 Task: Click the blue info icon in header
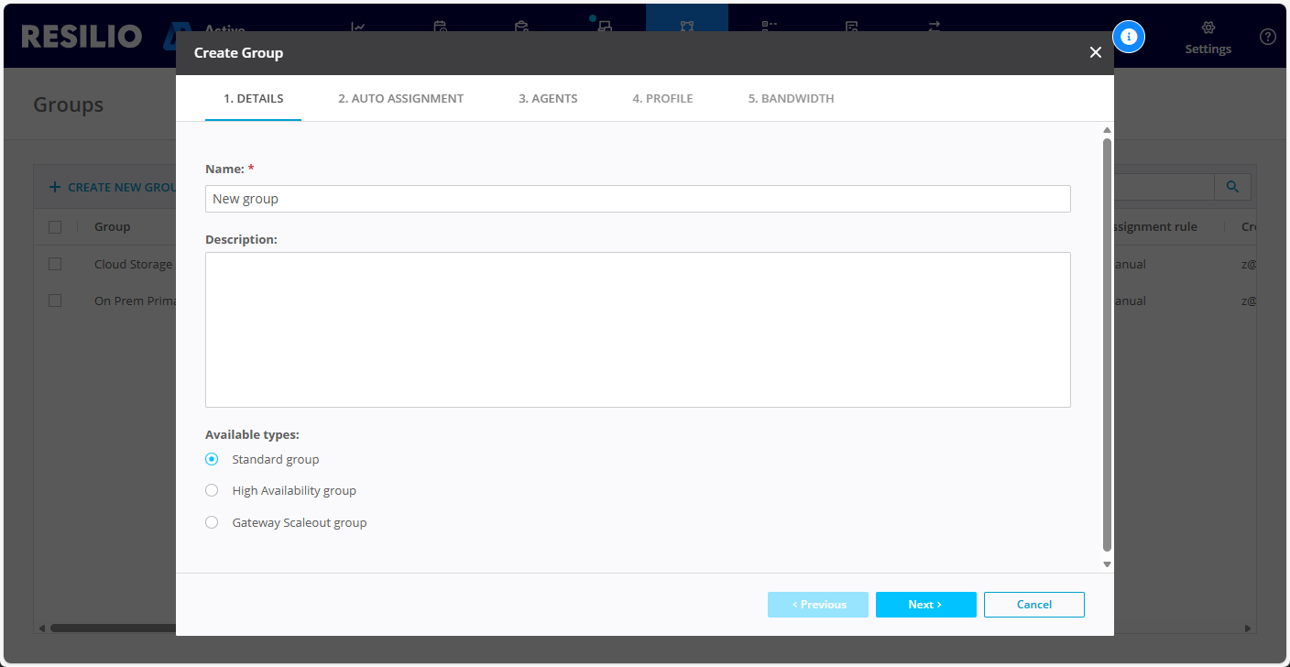pos(1129,37)
